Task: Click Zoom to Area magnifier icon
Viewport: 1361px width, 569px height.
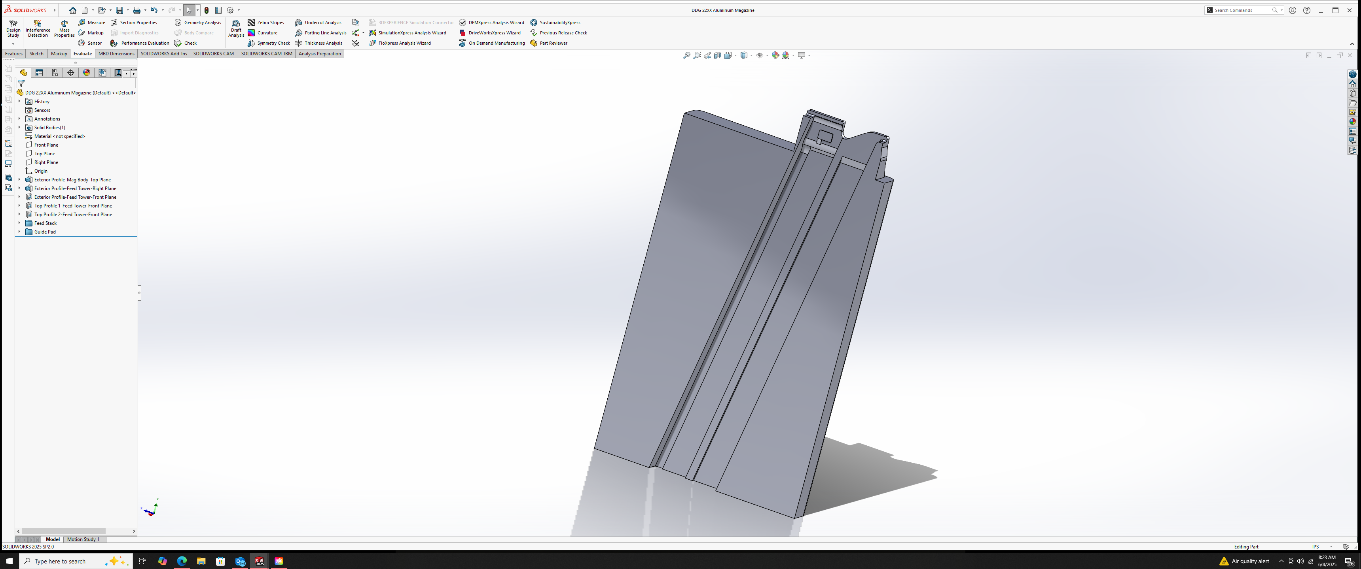Action: (697, 55)
